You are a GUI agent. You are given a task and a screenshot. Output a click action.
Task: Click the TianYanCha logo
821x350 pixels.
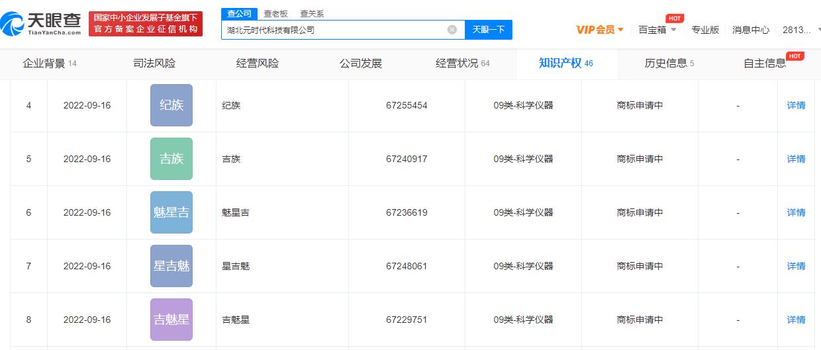(41, 25)
